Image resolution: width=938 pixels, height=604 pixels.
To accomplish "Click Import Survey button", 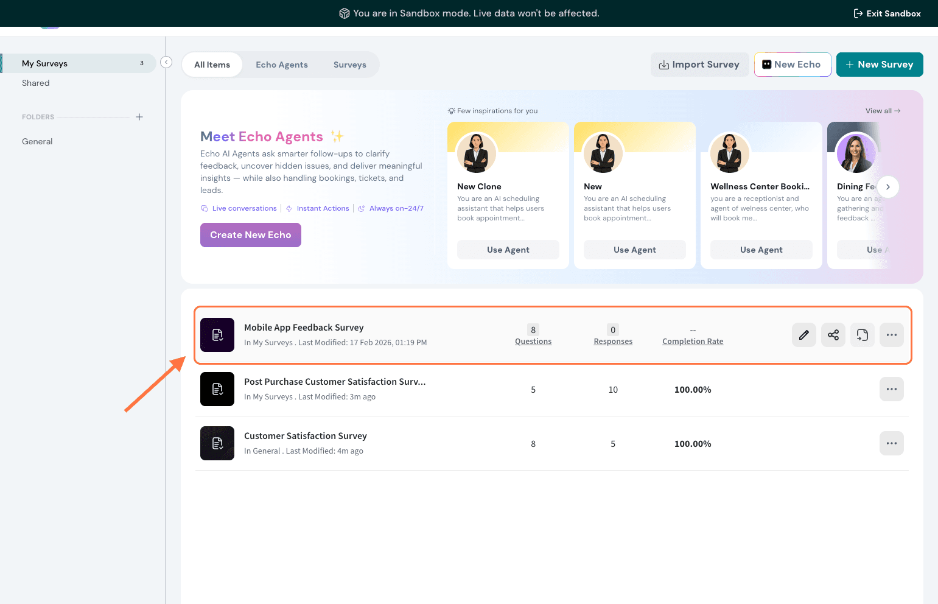I will [699, 65].
